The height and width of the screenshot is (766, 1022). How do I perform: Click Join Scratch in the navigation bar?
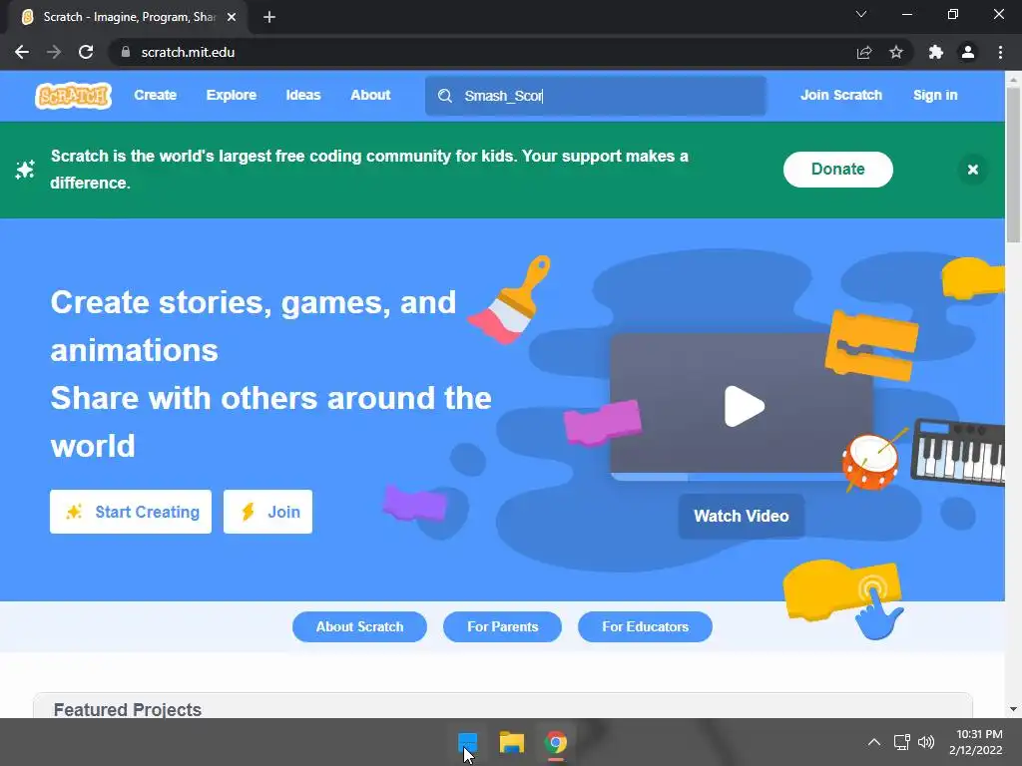[840, 95]
